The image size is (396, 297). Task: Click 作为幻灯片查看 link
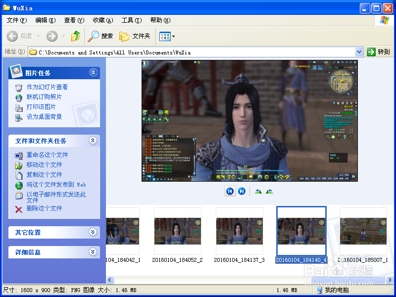pos(47,87)
